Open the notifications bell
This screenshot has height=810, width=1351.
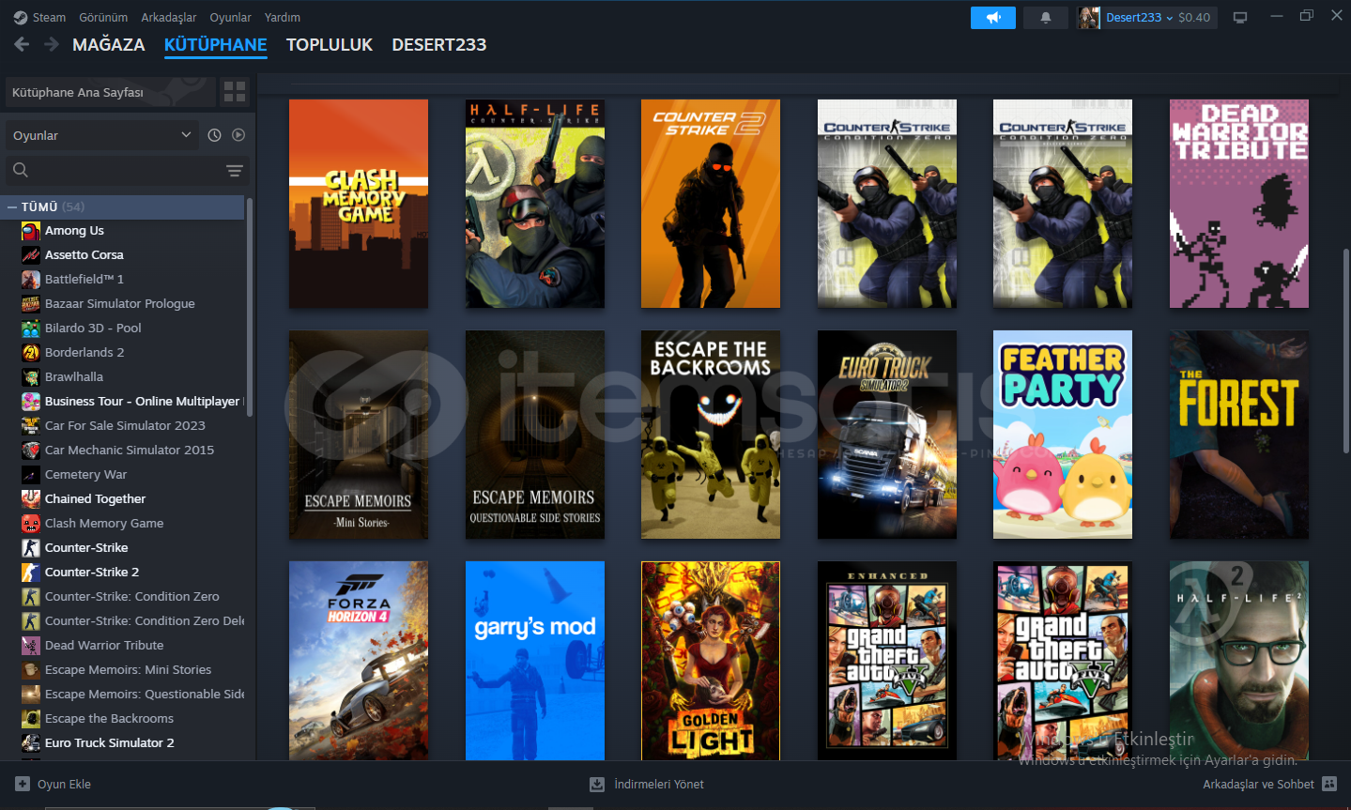pyautogui.click(x=1046, y=18)
